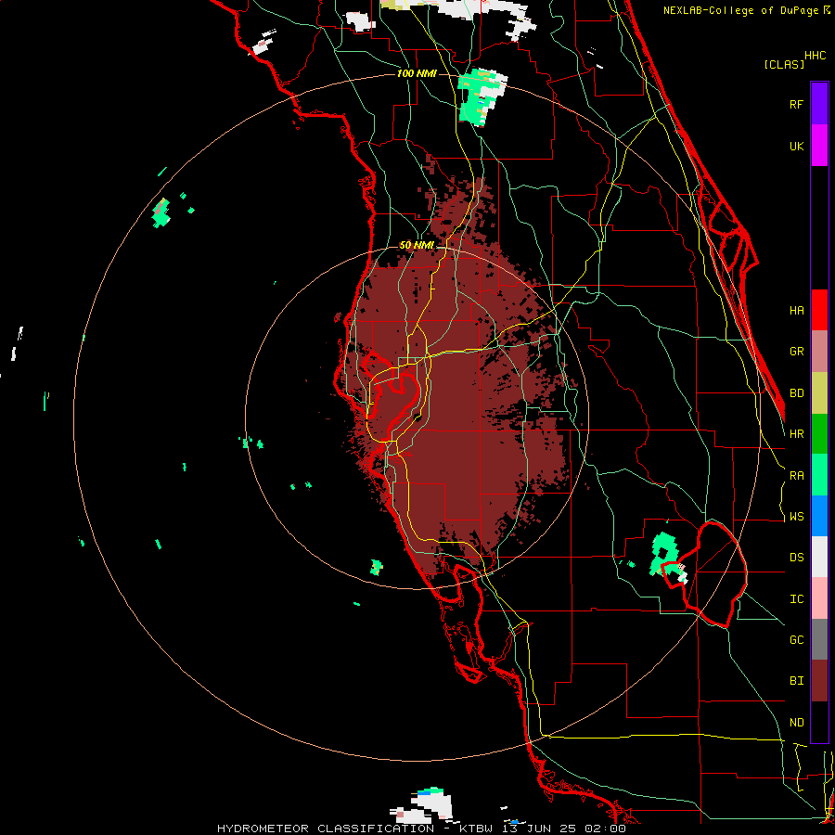
Task: Click the 50 NMI range ring label
Action: (x=417, y=245)
